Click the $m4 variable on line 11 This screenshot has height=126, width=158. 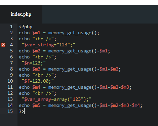click(36, 87)
